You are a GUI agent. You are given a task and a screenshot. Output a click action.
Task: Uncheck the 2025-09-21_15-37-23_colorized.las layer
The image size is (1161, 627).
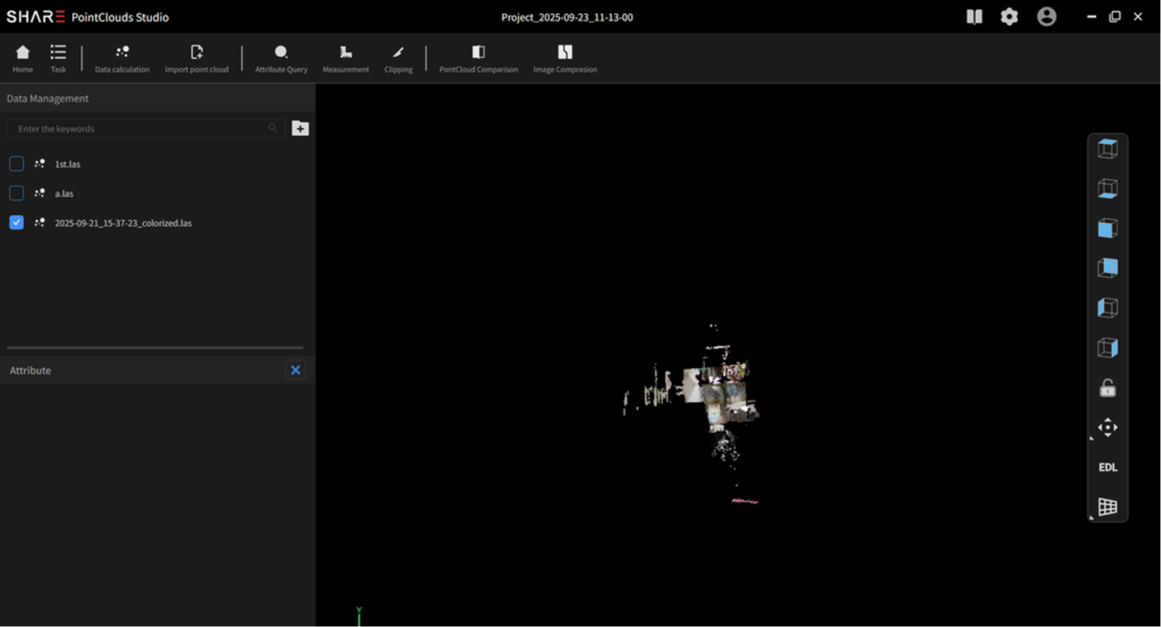[16, 222]
